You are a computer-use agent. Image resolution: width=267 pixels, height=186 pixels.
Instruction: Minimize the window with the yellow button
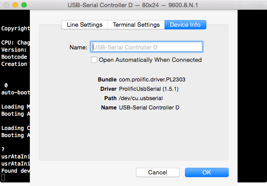pos(15,5)
